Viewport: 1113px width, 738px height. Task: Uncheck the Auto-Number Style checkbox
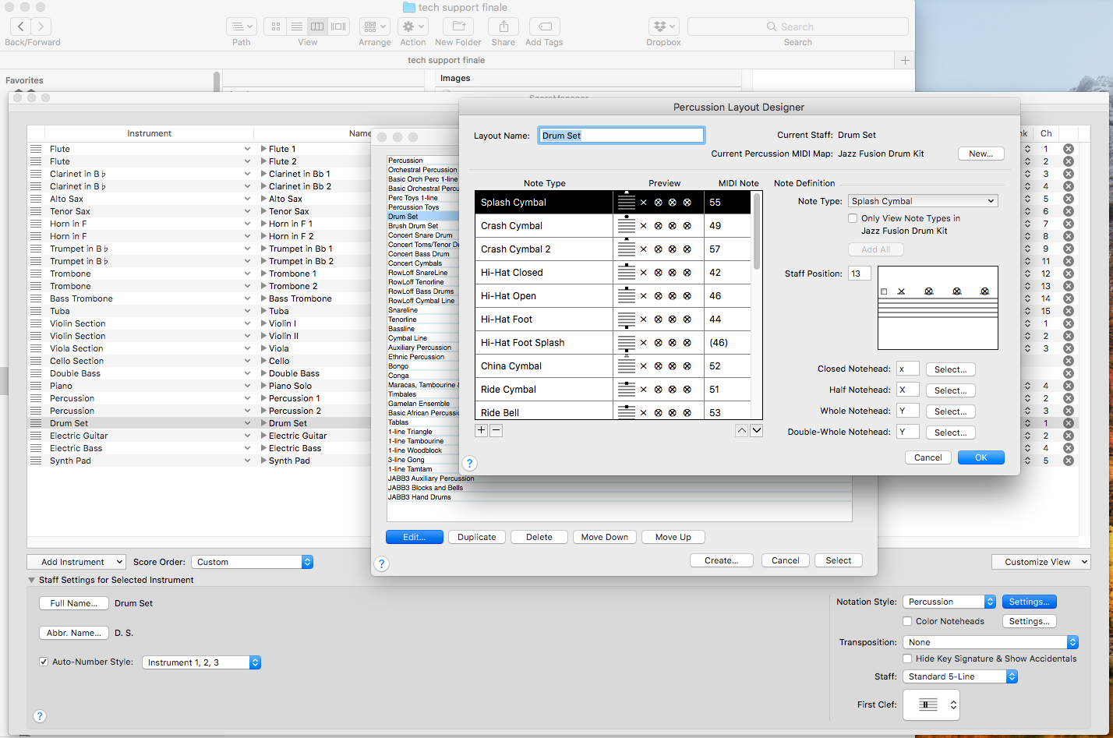coord(44,662)
